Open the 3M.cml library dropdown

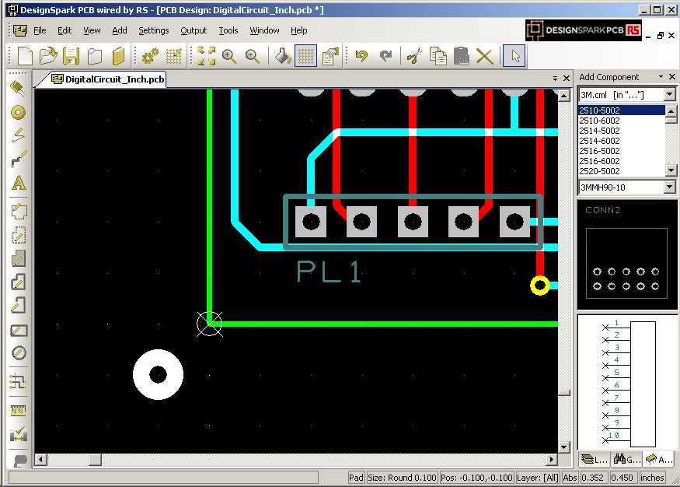(669, 94)
